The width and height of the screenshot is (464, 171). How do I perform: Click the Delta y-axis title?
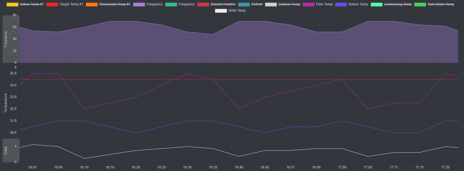tap(6, 151)
